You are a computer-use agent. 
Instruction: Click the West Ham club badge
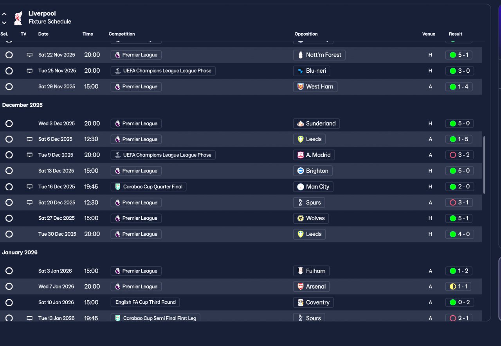click(301, 87)
